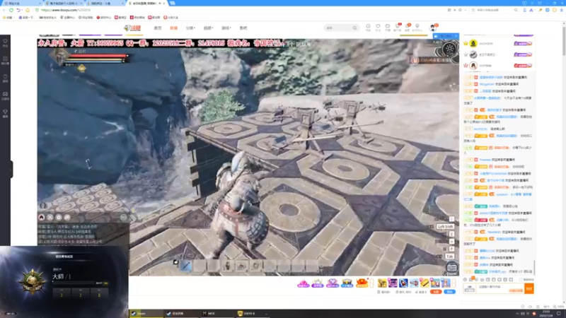Click the red envelope gift icon
The width and height of the screenshot is (566, 318).
(x=362, y=283)
